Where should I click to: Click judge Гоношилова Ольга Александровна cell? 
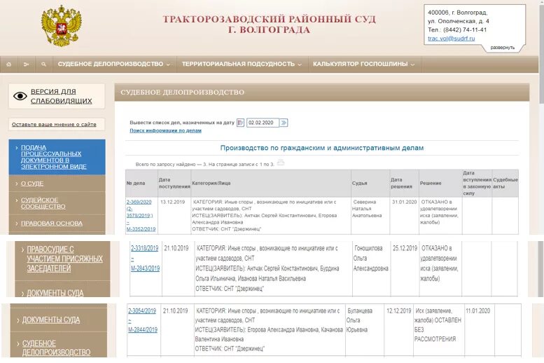(x=371, y=268)
